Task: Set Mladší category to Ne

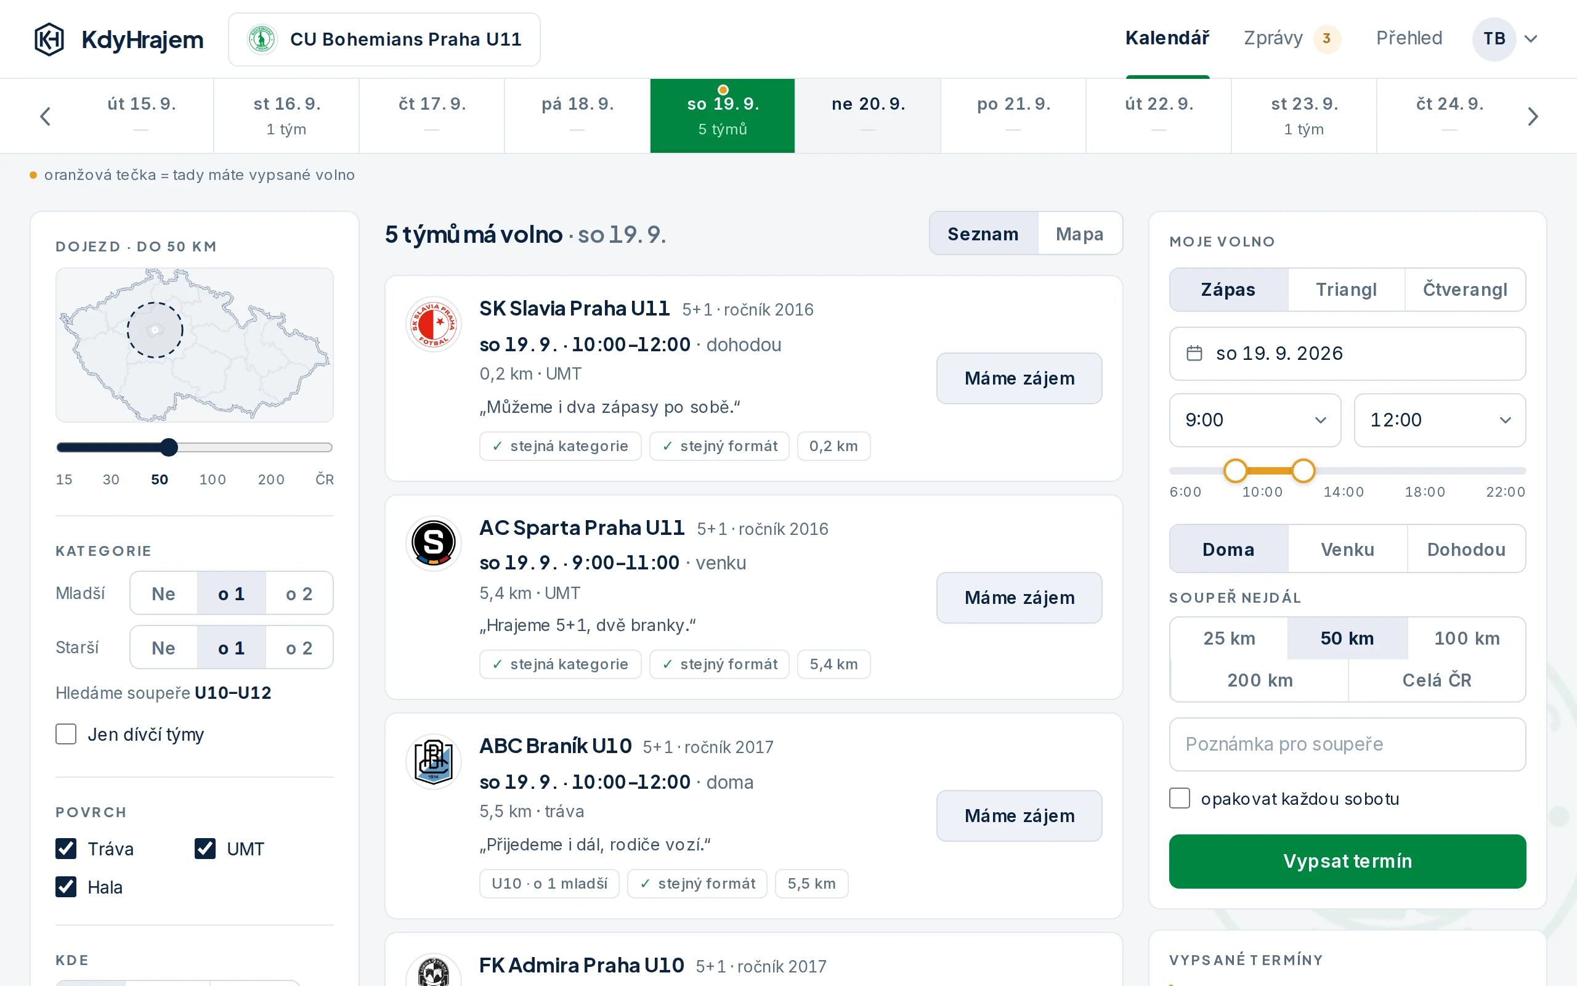Action: pos(164,593)
